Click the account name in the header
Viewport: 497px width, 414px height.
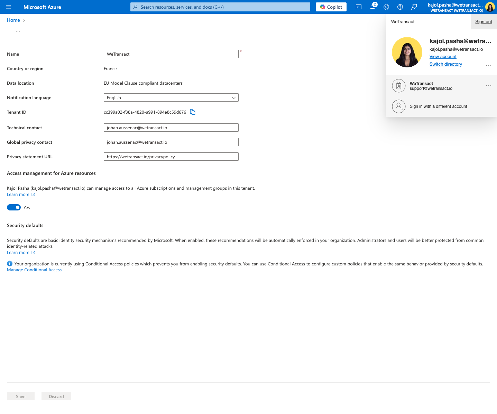pyautogui.click(x=455, y=5)
